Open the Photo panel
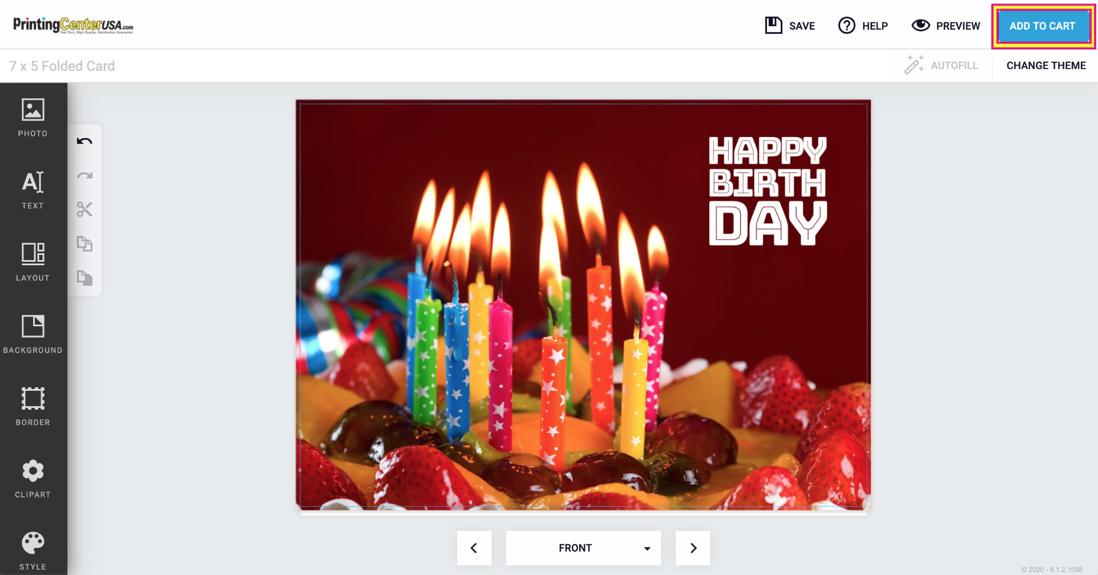The width and height of the screenshot is (1098, 575). (x=33, y=118)
